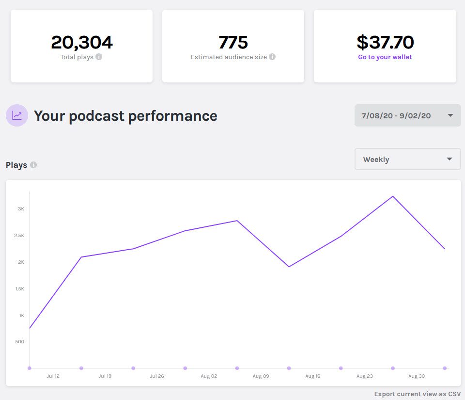
Task: Click the Estimated audience size info icon
Action: point(272,57)
